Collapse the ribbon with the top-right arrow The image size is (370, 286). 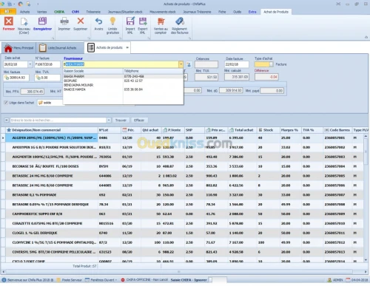coord(366,37)
